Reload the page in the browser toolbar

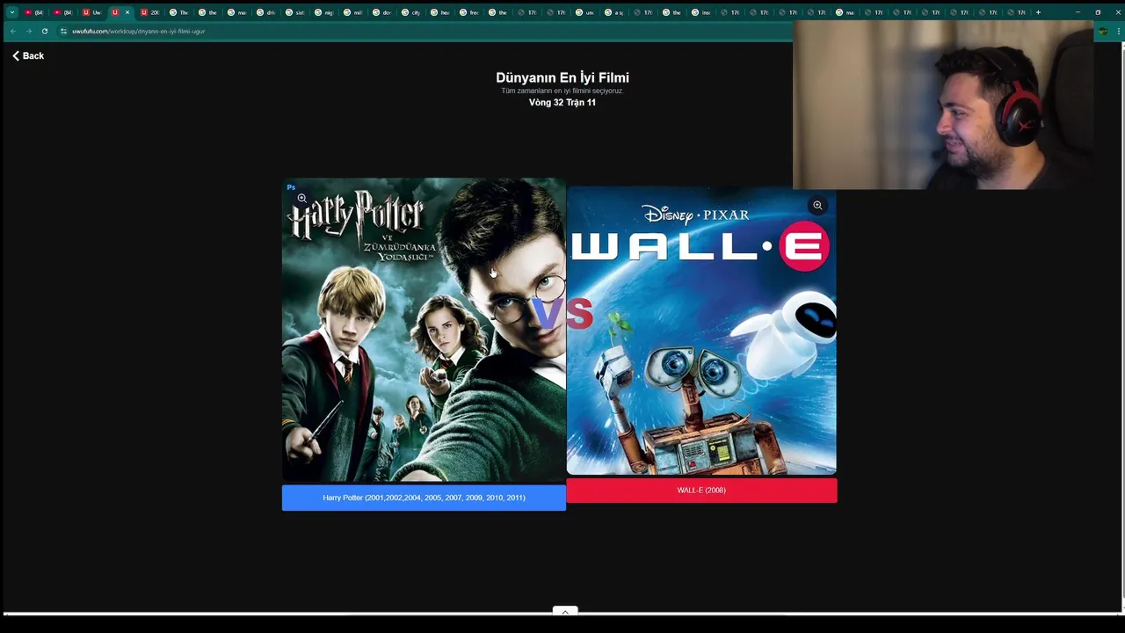(45, 31)
